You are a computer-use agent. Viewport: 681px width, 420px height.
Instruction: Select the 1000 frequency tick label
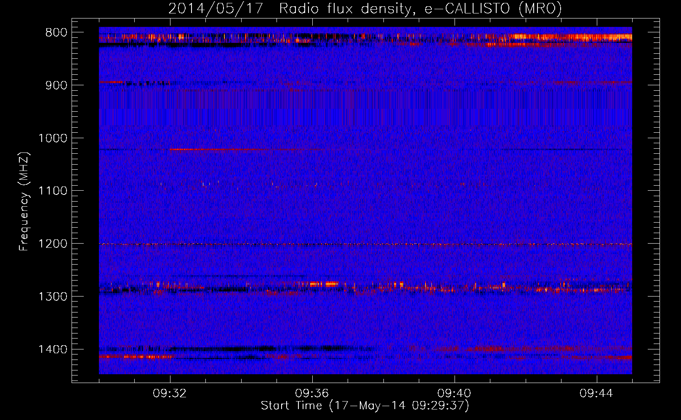pyautogui.click(x=53, y=138)
